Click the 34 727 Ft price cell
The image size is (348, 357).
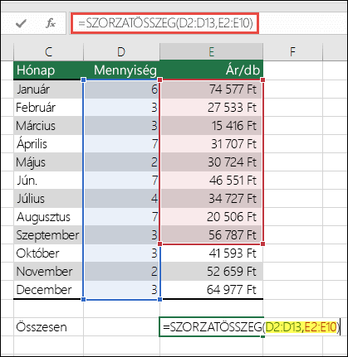click(211, 199)
